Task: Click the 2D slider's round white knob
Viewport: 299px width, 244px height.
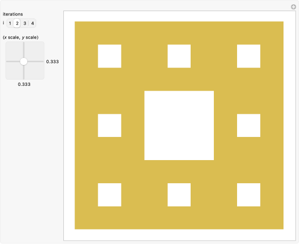Action: click(x=24, y=61)
